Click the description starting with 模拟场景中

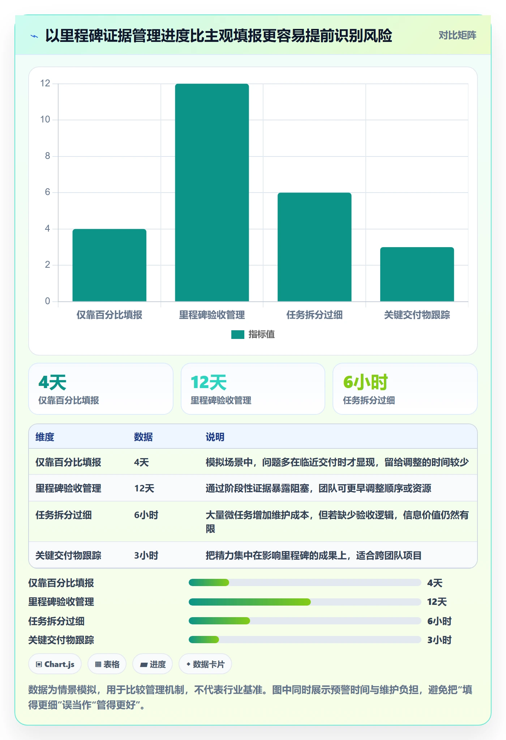(337, 462)
